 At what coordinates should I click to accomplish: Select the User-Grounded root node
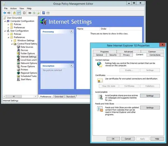14,18
